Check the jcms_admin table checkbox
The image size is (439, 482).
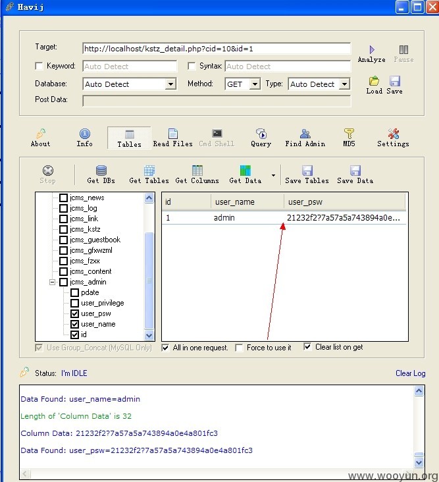[63, 282]
